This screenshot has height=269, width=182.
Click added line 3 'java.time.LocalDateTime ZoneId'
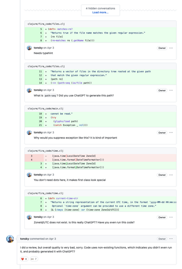100,163
